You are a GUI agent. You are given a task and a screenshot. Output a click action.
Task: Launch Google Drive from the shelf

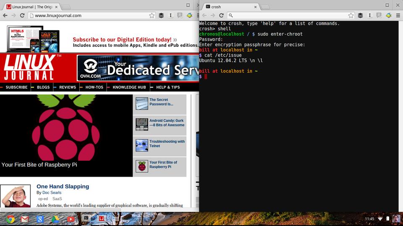[x=55, y=219]
